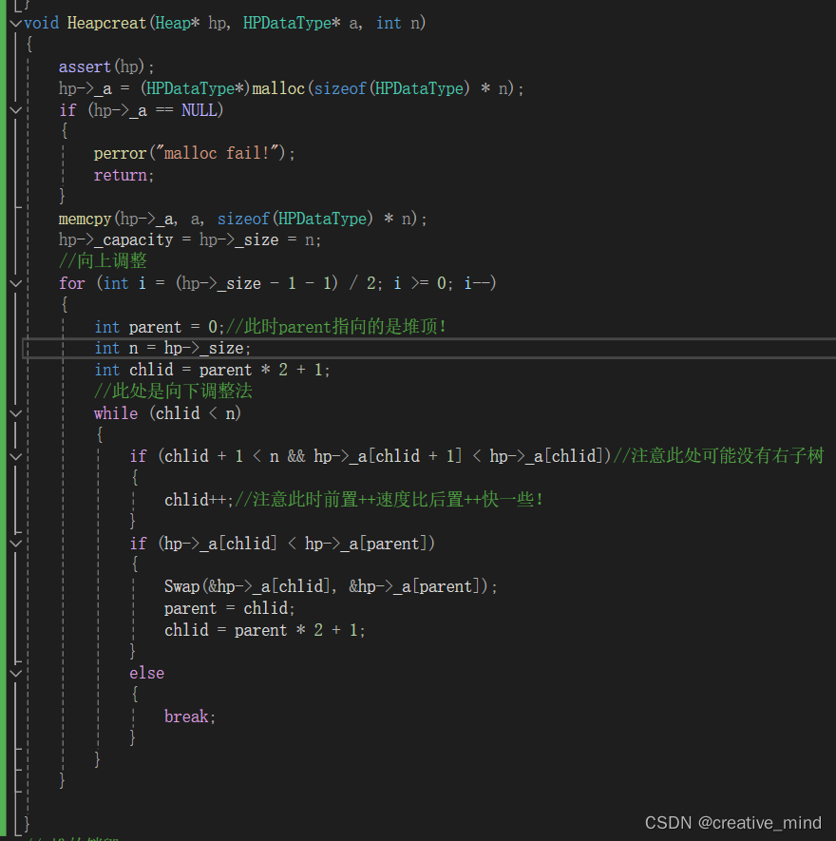The image size is (836, 841).
Task: Click on 'parent = chlid;' line
Action: 230,609
